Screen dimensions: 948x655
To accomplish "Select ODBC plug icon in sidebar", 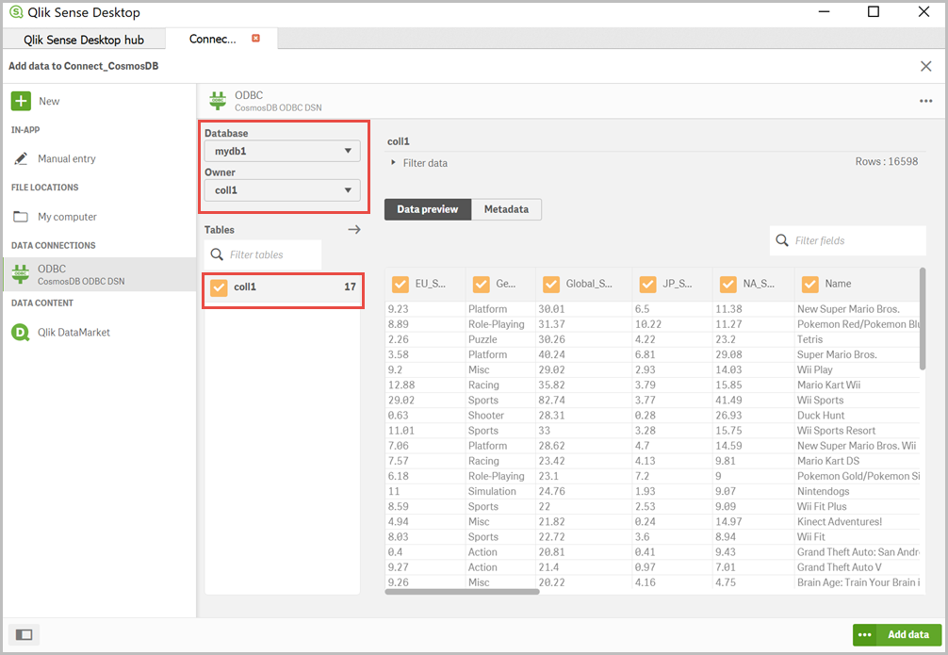I will pos(21,274).
